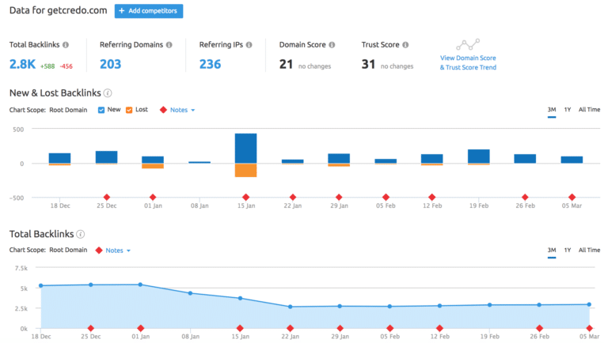Select 3M range for New & Lost Backlinks
608x343 pixels.
(551, 110)
